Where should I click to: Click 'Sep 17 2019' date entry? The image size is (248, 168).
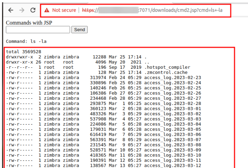(125, 67)
